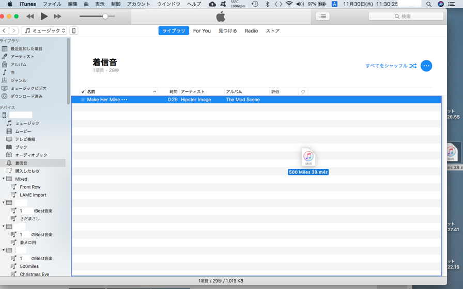
Task: Toggle the checkmark column header
Action: tap(83, 92)
